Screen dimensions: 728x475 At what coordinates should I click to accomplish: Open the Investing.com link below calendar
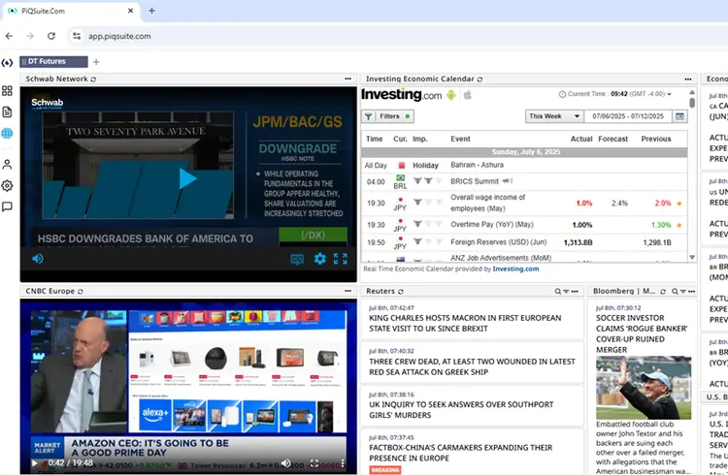[514, 269]
